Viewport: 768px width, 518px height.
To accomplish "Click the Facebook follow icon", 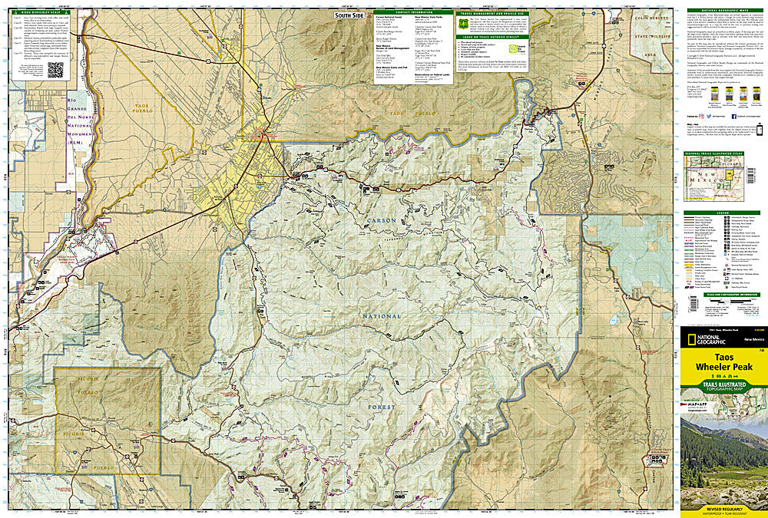I will tap(733, 116).
